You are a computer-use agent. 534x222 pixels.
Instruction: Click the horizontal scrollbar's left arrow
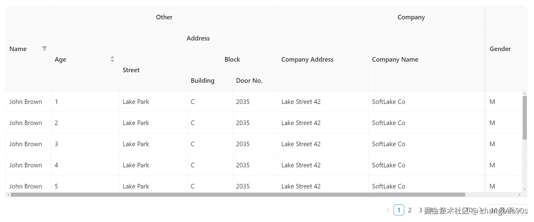pos(8,195)
